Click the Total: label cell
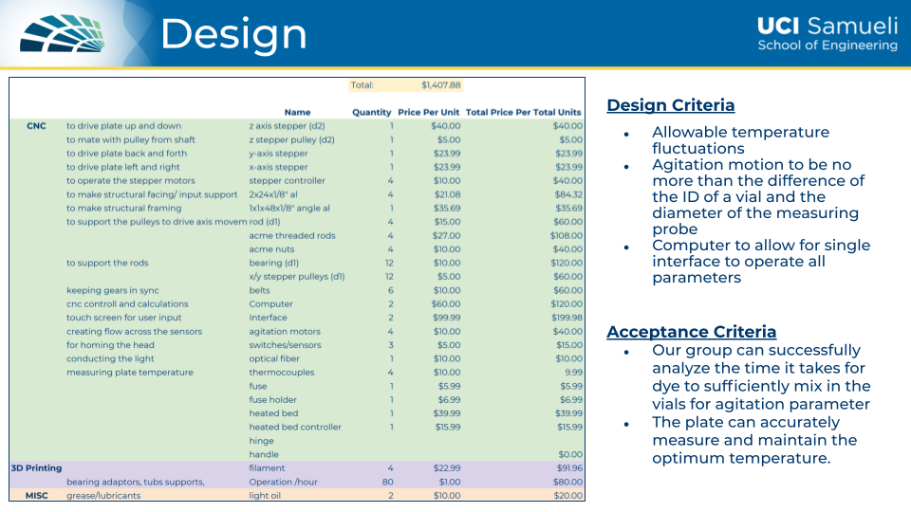 pyautogui.click(x=363, y=85)
